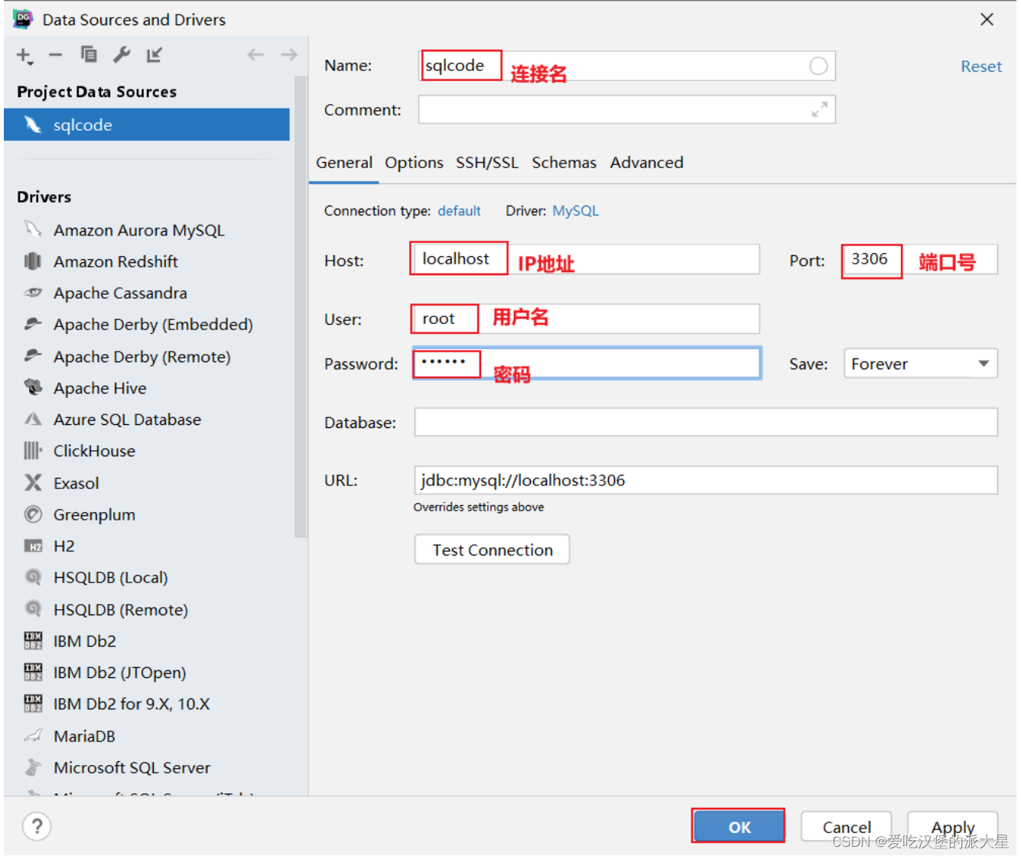This screenshot has height=856, width=1021.
Task: Click the Amazon Redshift driver icon
Action: tap(33, 261)
